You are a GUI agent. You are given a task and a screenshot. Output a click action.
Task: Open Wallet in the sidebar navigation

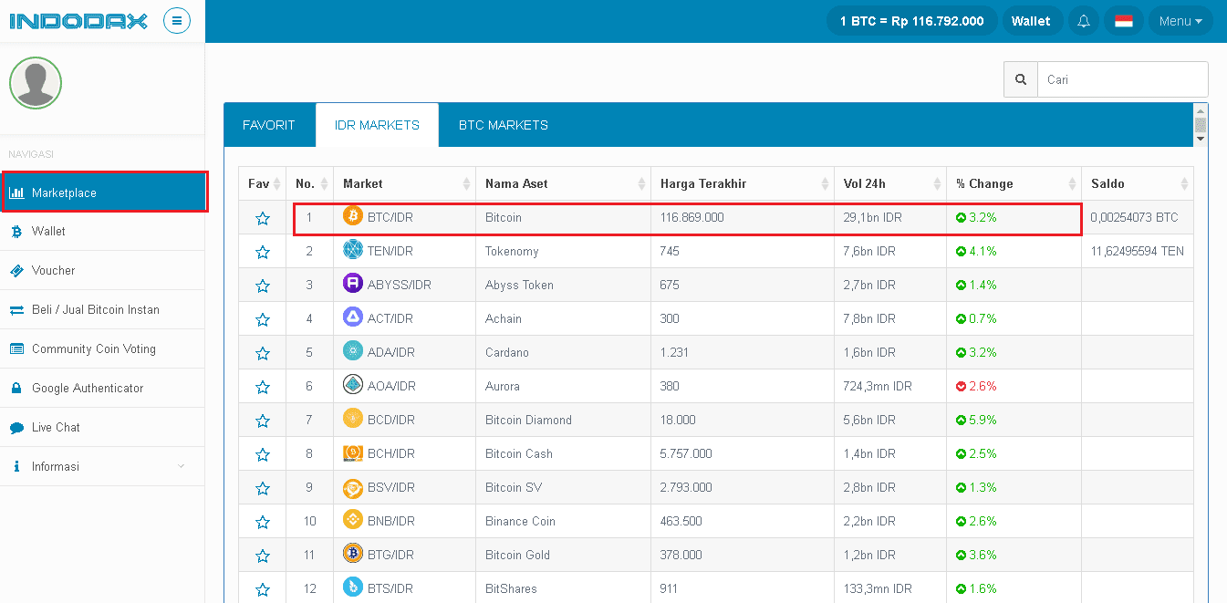point(102,231)
